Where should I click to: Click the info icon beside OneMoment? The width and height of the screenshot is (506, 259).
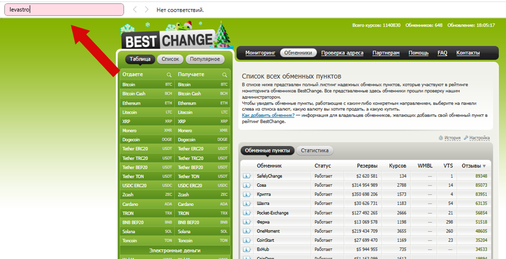pos(247,231)
